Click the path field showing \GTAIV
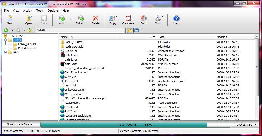Image resolution: width=262 pixels, height=136 pixels. (x=80, y=30)
